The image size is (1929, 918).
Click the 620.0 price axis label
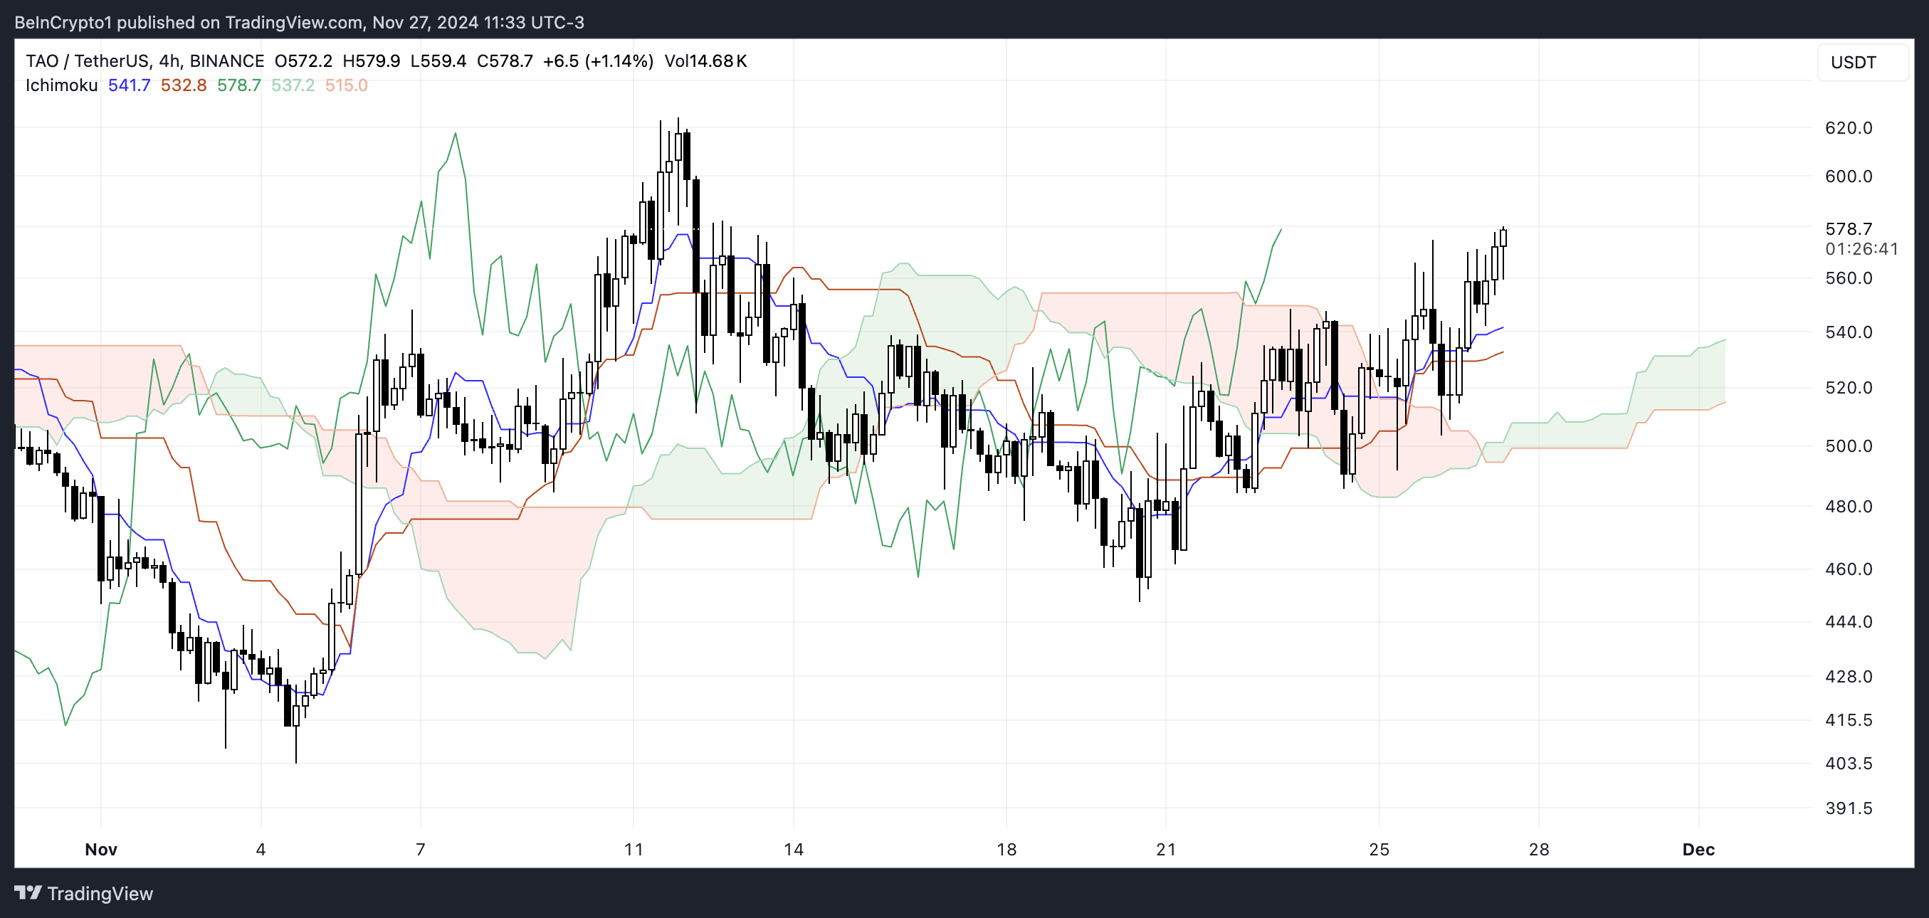(x=1848, y=128)
